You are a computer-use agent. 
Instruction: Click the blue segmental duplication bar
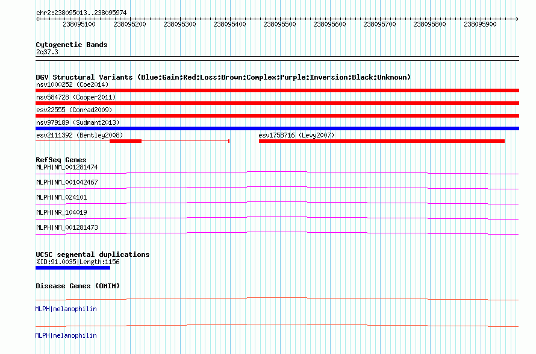[x=73, y=268]
